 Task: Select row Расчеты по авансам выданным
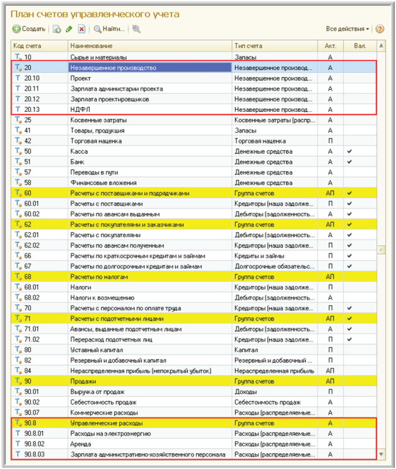194,214
